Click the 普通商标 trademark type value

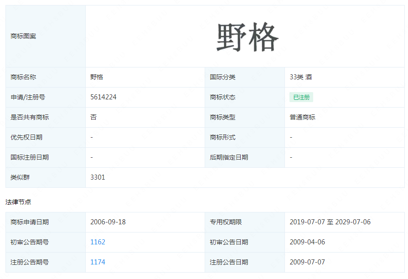click(302, 117)
